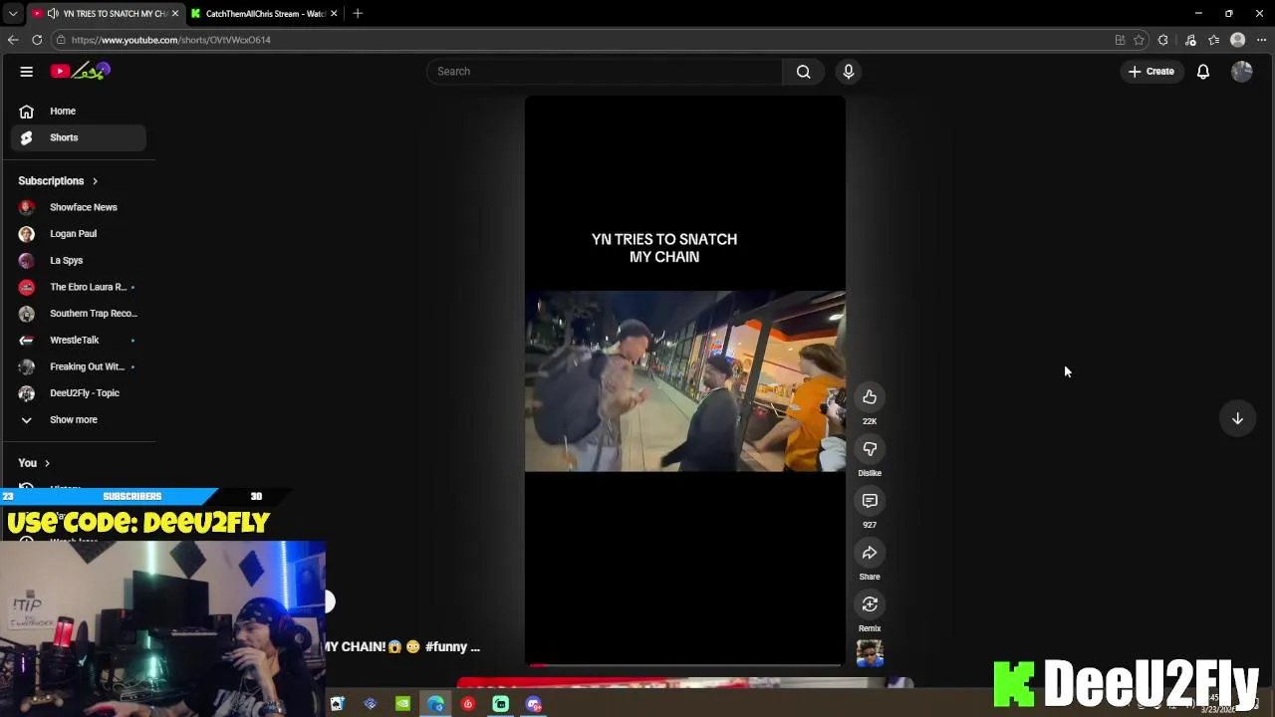The image size is (1275, 717).
Task: Open the YouTube account avatar menu
Action: (x=1241, y=72)
